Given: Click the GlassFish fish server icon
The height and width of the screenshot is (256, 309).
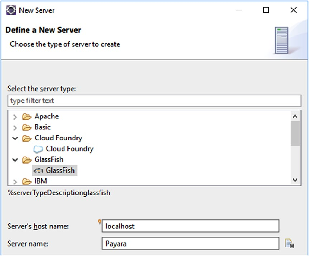Looking at the screenshot, I should pyautogui.click(x=38, y=170).
